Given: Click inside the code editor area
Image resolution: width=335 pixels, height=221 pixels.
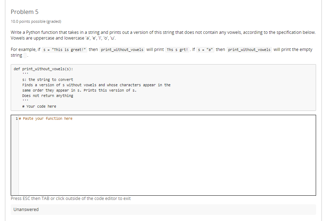Looking at the screenshot, I should coord(167,157).
